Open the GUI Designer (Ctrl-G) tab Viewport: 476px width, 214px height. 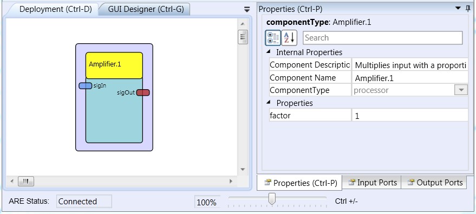pos(146,9)
